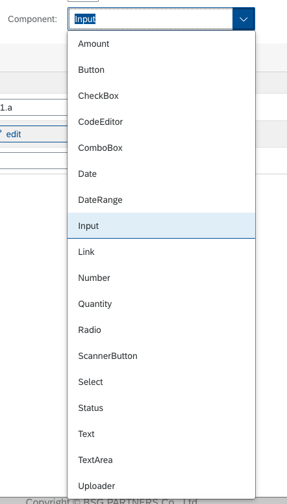Choose the Button option
287x504 pixels.
pyautogui.click(x=161, y=70)
